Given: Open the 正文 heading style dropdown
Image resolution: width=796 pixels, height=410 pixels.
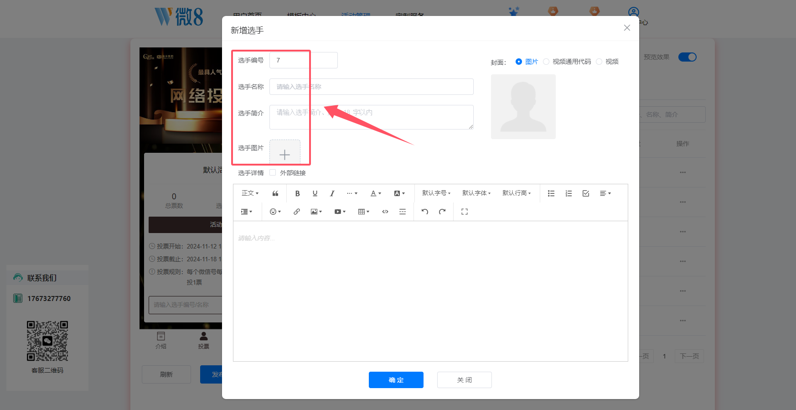Looking at the screenshot, I should 250,193.
